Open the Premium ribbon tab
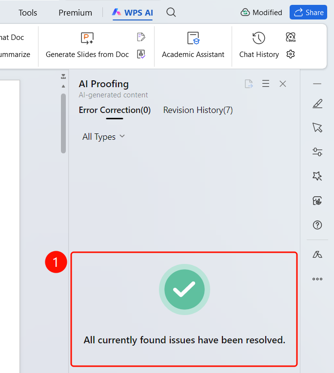The height and width of the screenshot is (373, 334). pyautogui.click(x=75, y=13)
